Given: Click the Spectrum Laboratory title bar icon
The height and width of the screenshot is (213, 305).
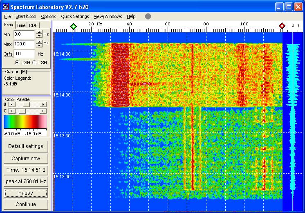Looking at the screenshot, I should coord(6,7).
